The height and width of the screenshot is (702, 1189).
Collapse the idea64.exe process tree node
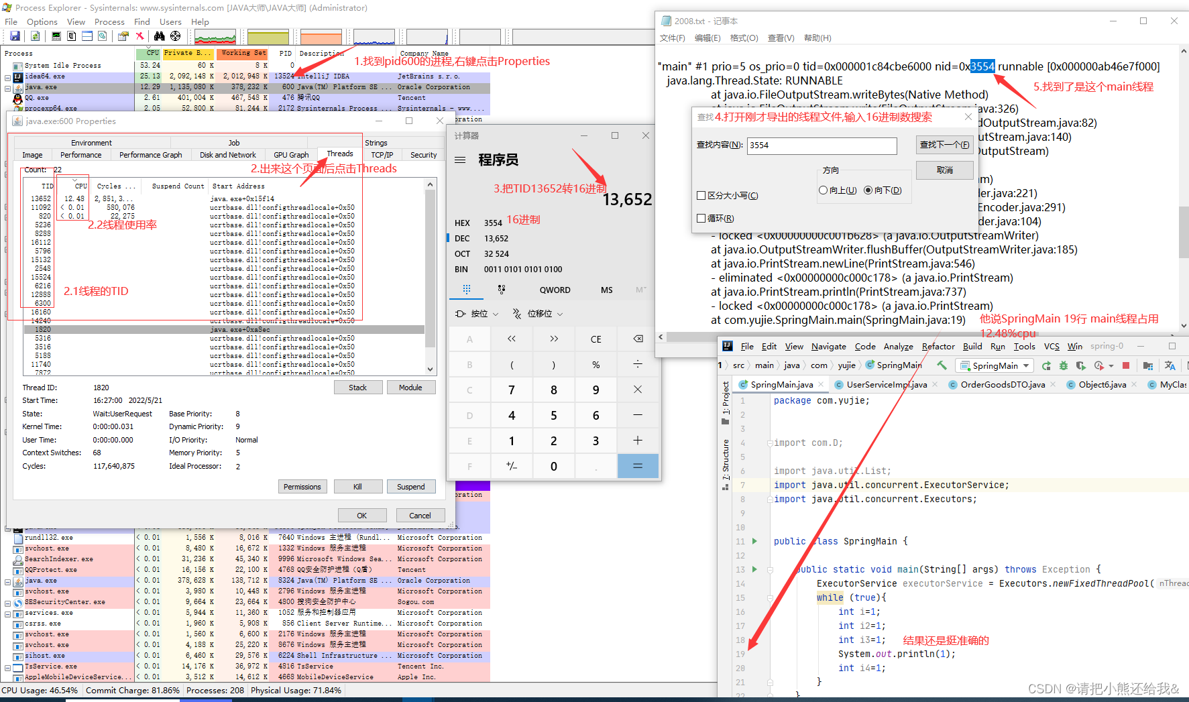[x=7, y=77]
